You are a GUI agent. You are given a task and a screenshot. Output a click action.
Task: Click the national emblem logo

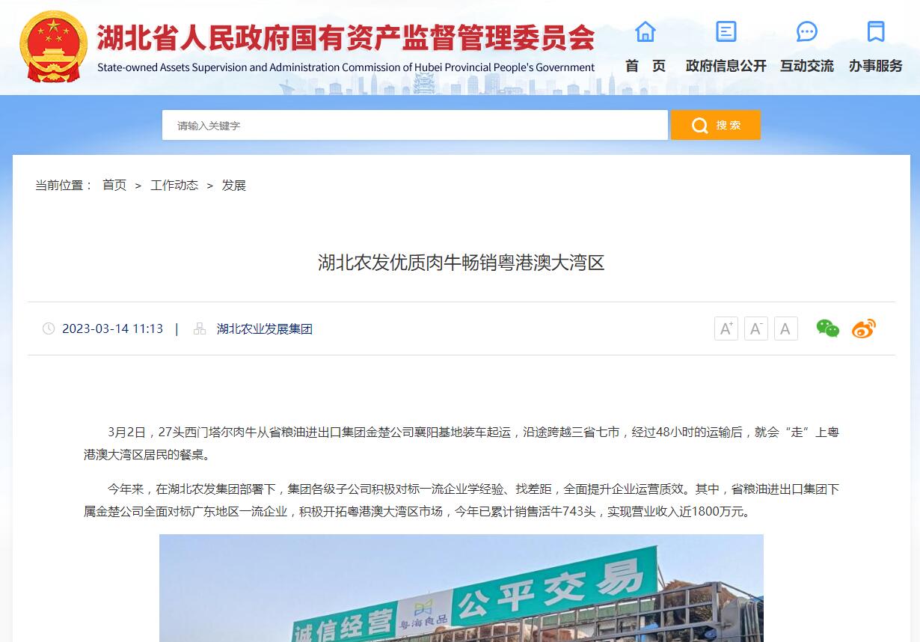pos(54,46)
